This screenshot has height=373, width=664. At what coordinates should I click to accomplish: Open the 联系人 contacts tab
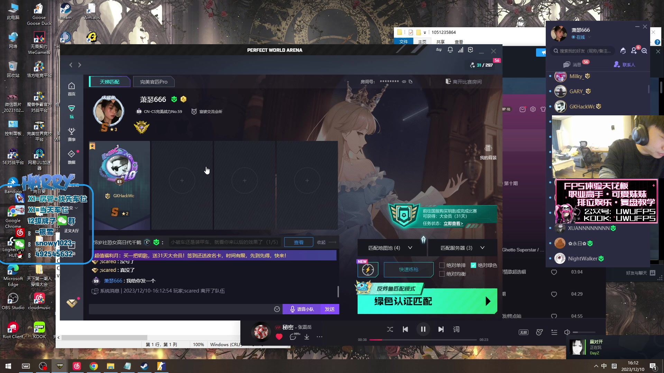click(x=625, y=65)
